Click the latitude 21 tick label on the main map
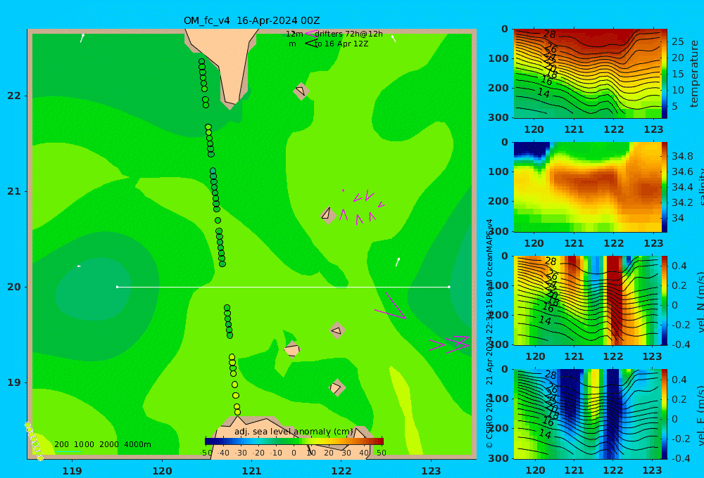 pos(14,191)
